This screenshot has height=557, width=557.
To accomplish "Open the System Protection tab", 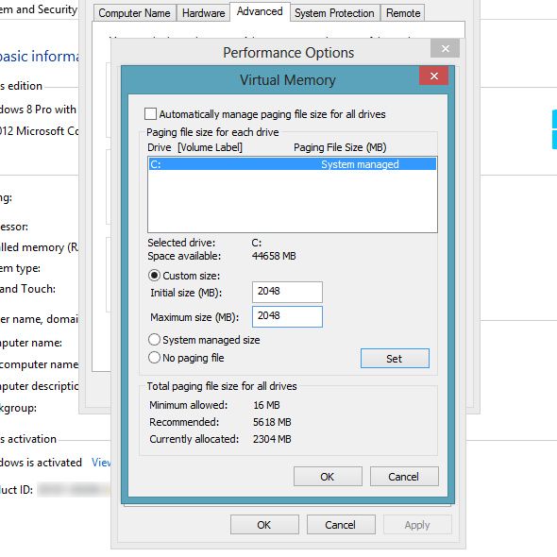I will 334,13.
